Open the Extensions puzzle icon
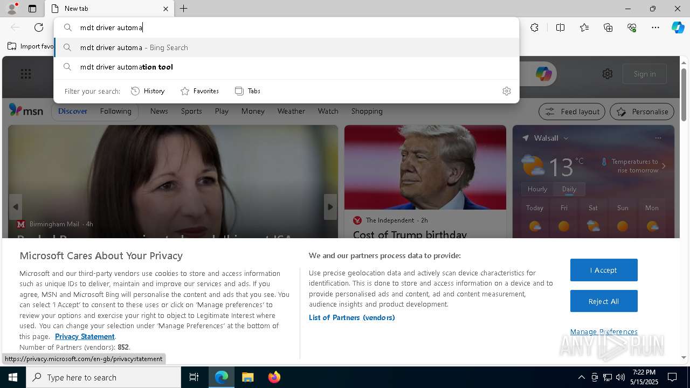This screenshot has width=690, height=388. click(534, 27)
